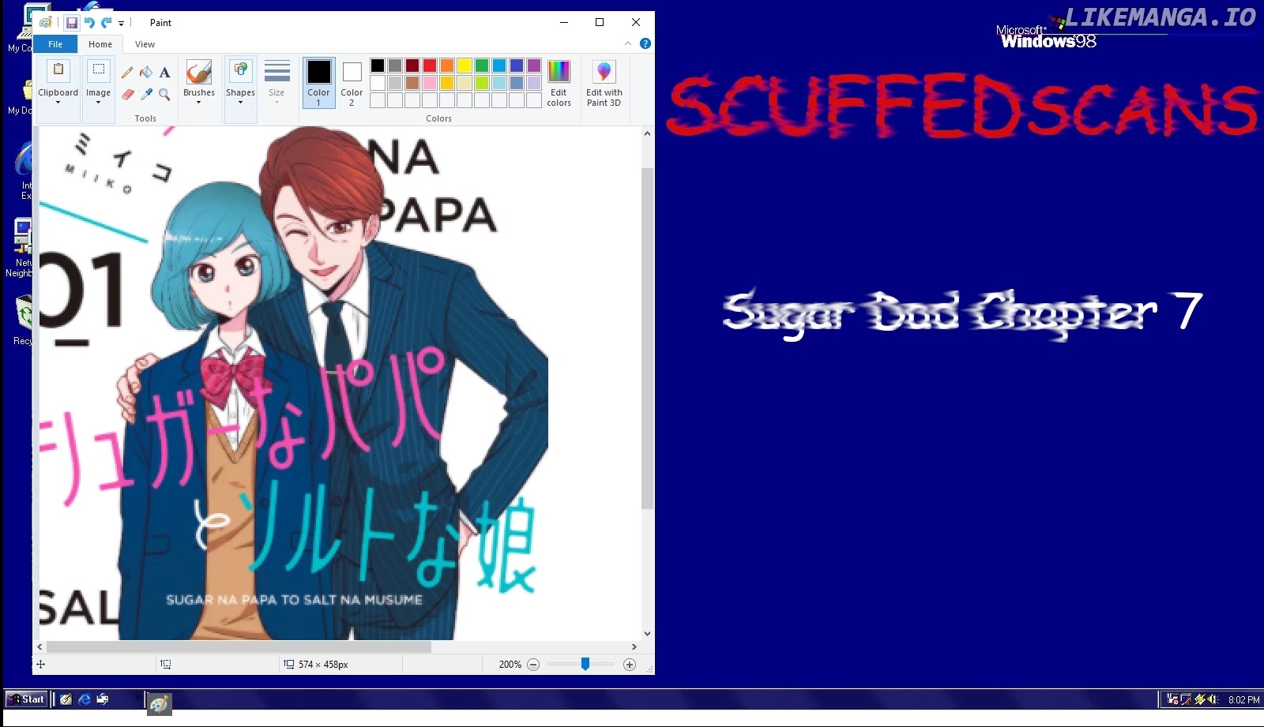Select Color 2 background button
Viewport: 1264px width, 727px height.
[x=352, y=83]
